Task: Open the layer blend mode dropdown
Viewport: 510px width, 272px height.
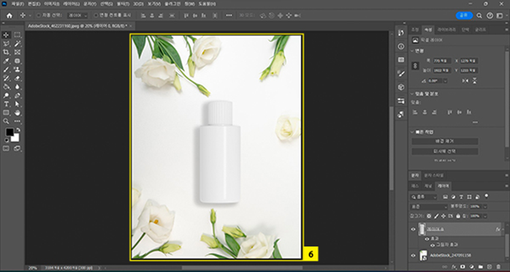Action: click(x=428, y=205)
